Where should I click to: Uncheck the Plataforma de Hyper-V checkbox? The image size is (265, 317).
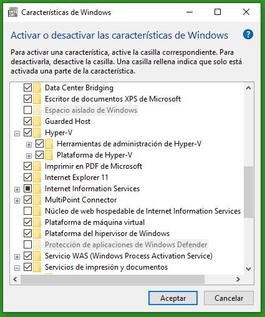point(39,155)
